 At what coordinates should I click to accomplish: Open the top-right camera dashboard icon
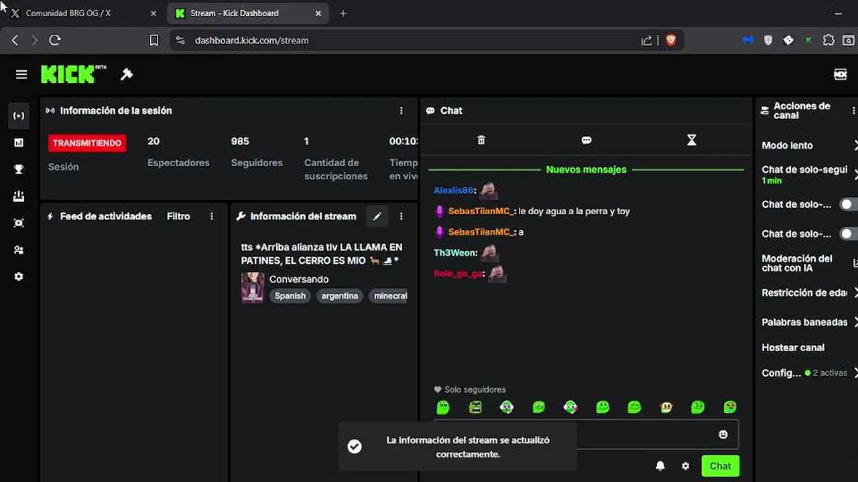coord(841,74)
